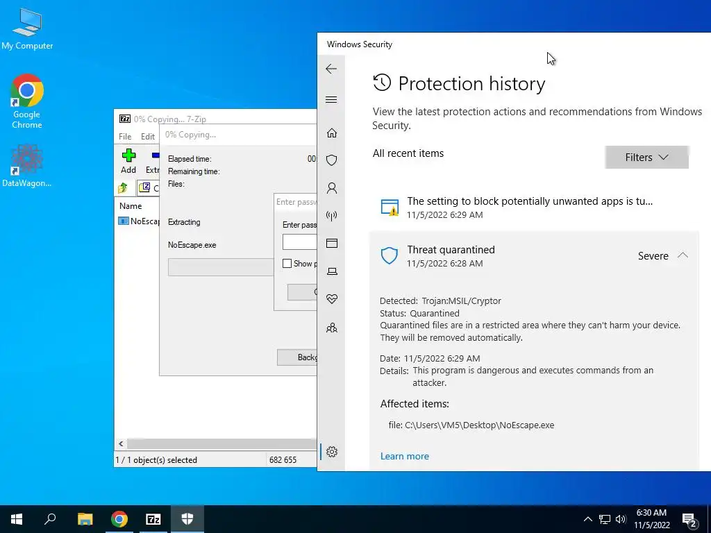
Task: Open the 7-Zip File menu
Action: [x=125, y=137]
